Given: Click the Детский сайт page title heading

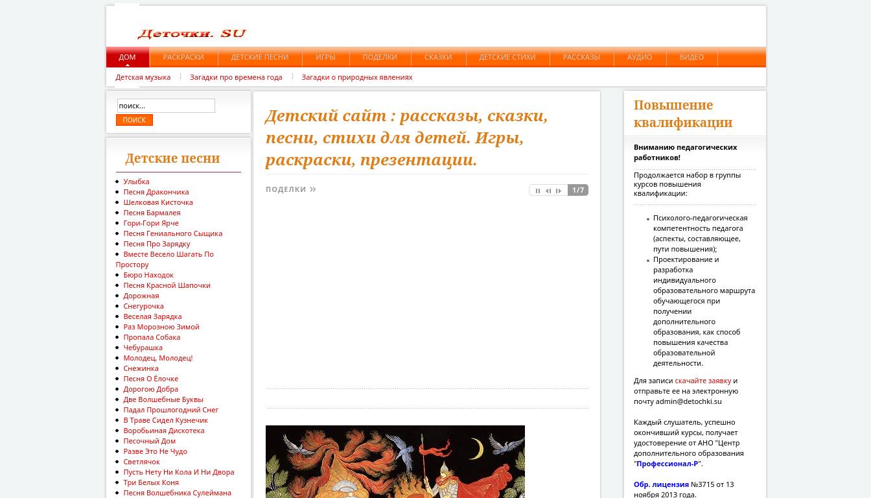Looking at the screenshot, I should click(x=406, y=137).
